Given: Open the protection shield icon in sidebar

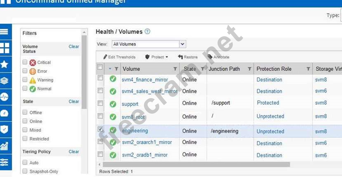Looking at the screenshot, I should pos(5,129).
